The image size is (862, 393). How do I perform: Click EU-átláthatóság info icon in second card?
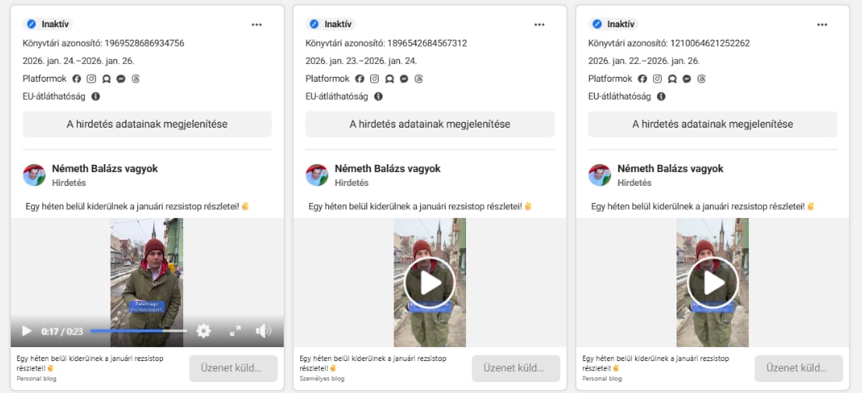point(379,96)
